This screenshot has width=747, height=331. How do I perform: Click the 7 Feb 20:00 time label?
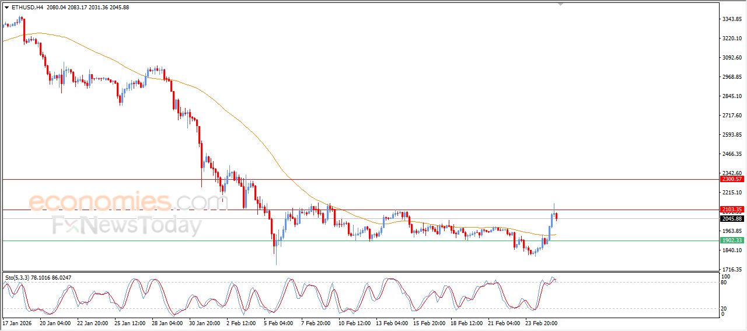coord(316,322)
